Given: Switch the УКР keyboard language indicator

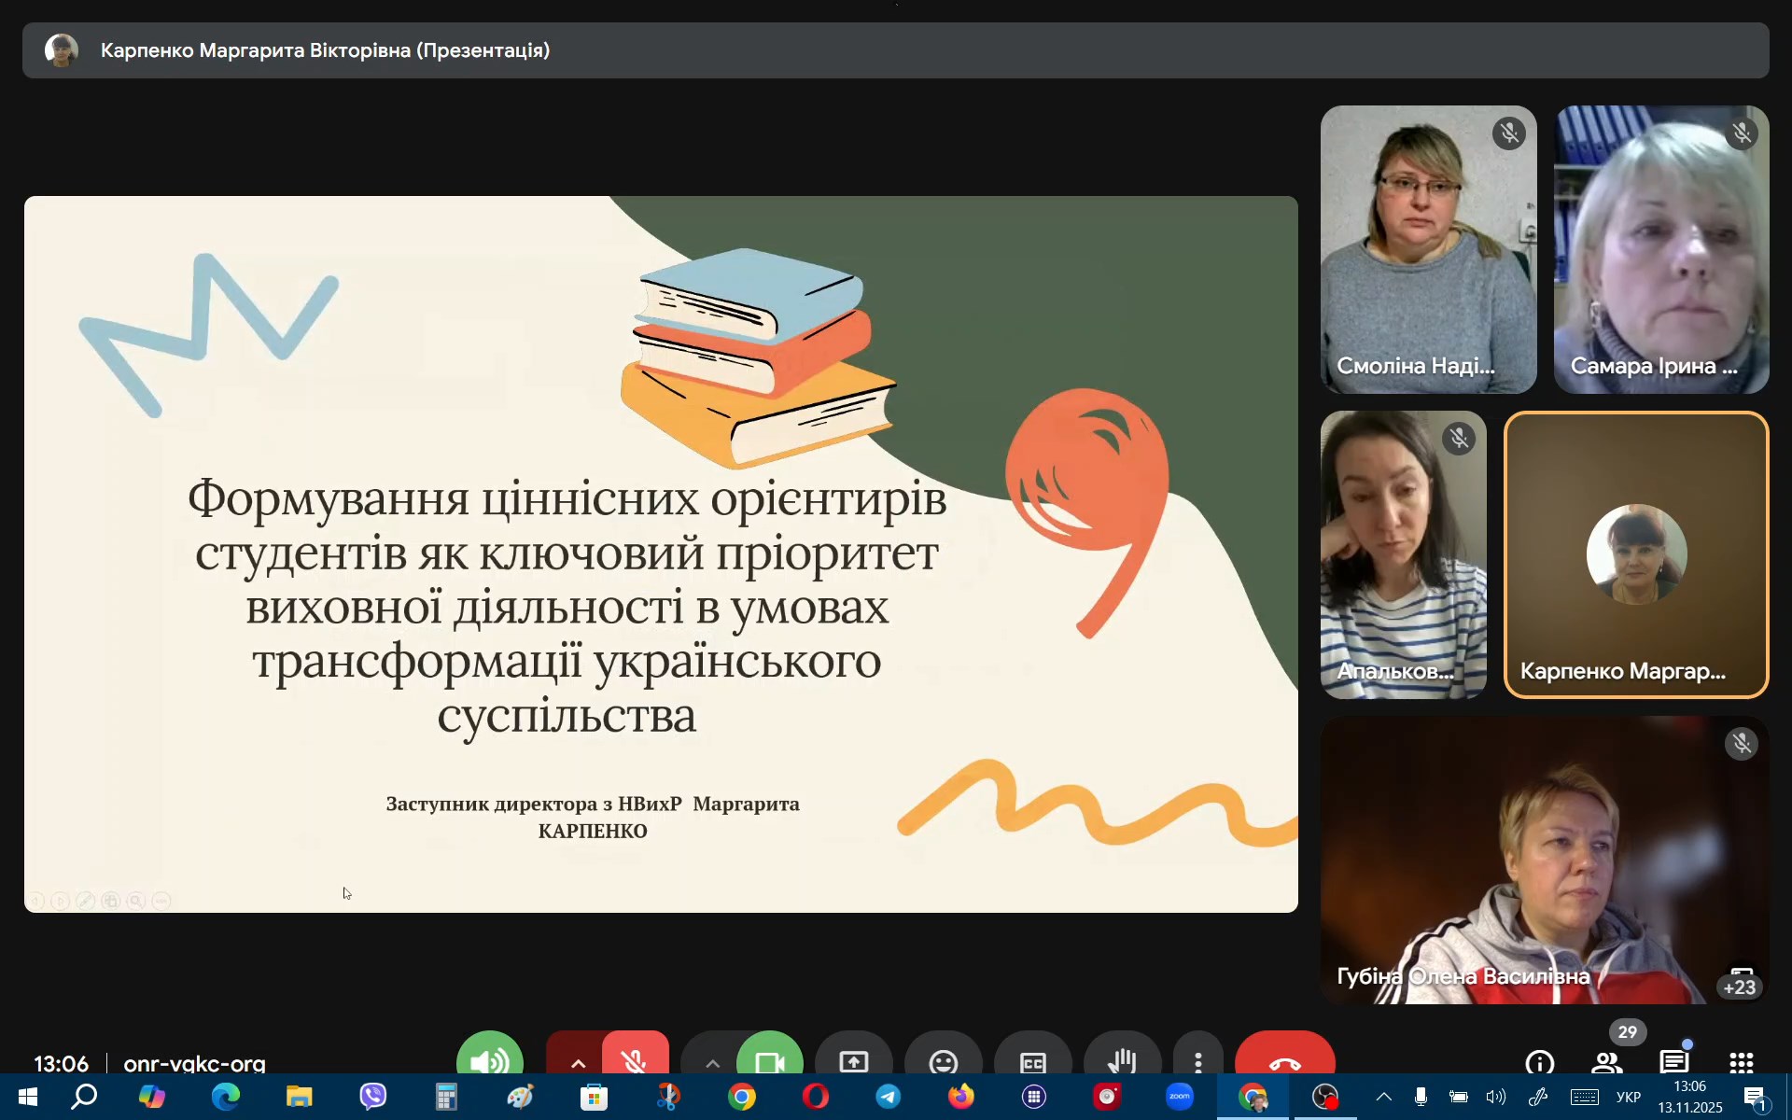Looking at the screenshot, I should pos(1628,1097).
